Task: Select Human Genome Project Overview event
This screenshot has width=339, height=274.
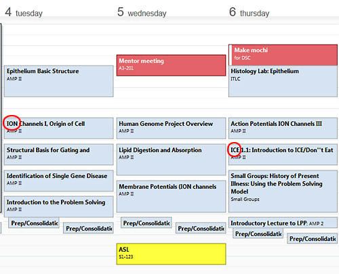Action: 171,128
